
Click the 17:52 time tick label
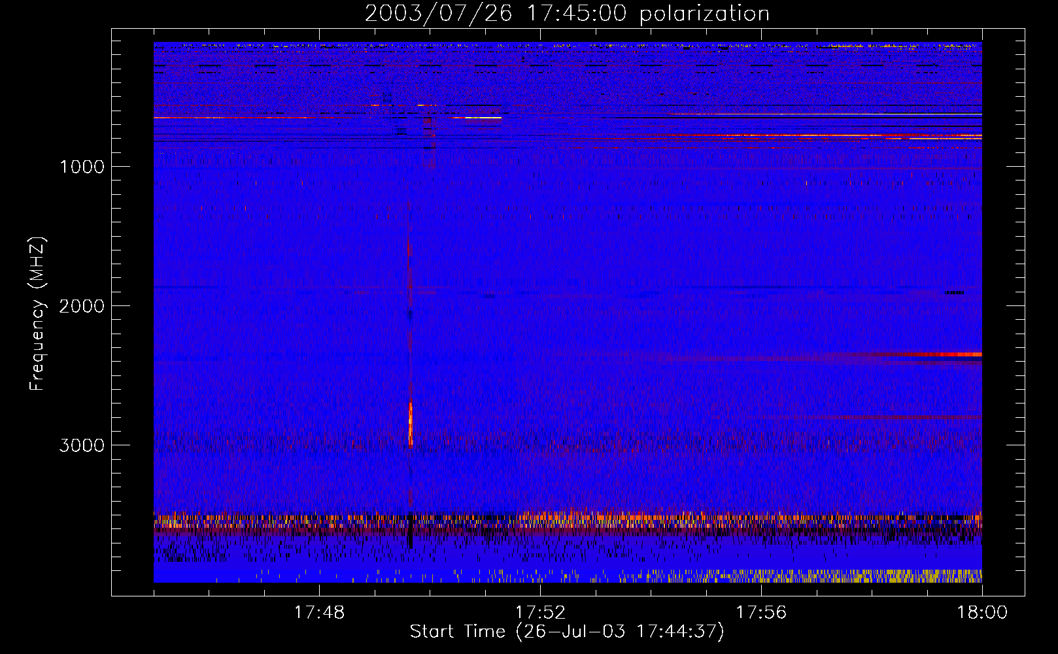coord(540,613)
